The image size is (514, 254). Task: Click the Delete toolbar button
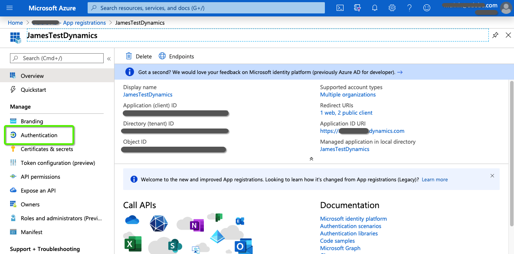click(139, 56)
